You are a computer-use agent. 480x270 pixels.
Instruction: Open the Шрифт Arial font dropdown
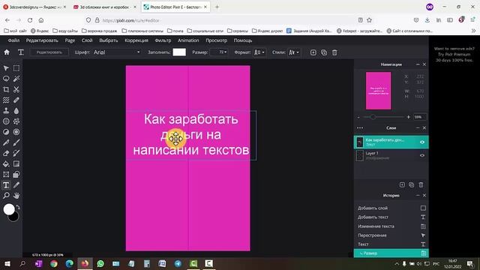[116, 52]
